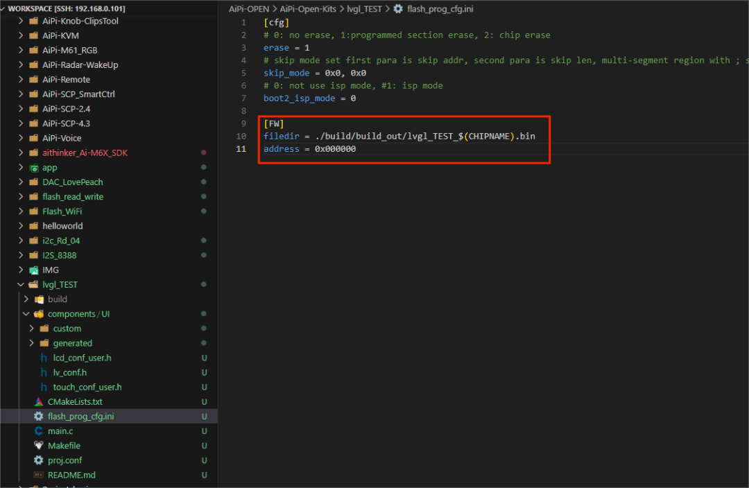Select the AiPi-SCP-2.4 folder
Viewport: 749px width, 488px height.
(109, 109)
